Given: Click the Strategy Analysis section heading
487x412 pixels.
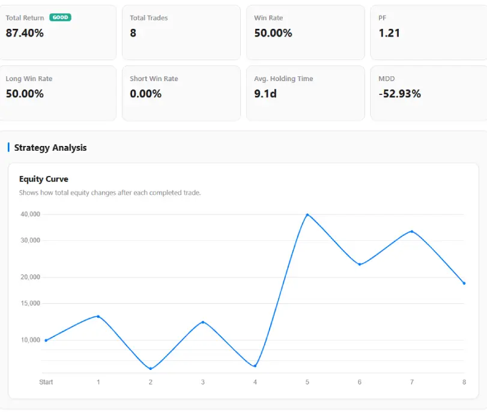Looking at the screenshot, I should [x=50, y=148].
